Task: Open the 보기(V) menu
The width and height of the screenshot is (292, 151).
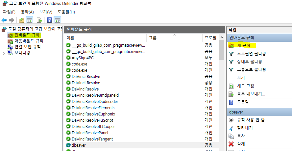Action: pyautogui.click(x=46, y=12)
